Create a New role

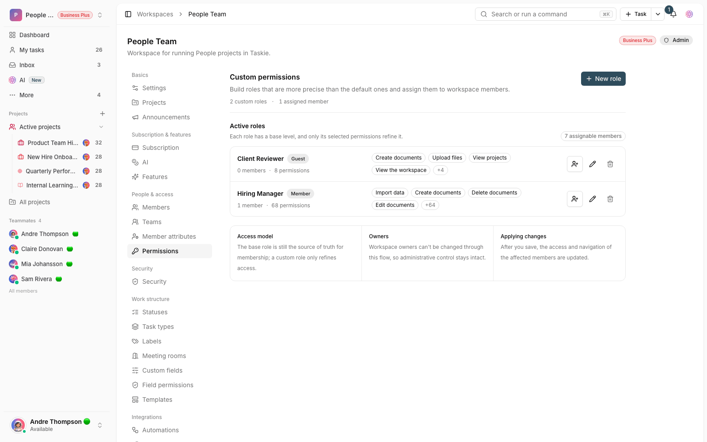coord(603,79)
